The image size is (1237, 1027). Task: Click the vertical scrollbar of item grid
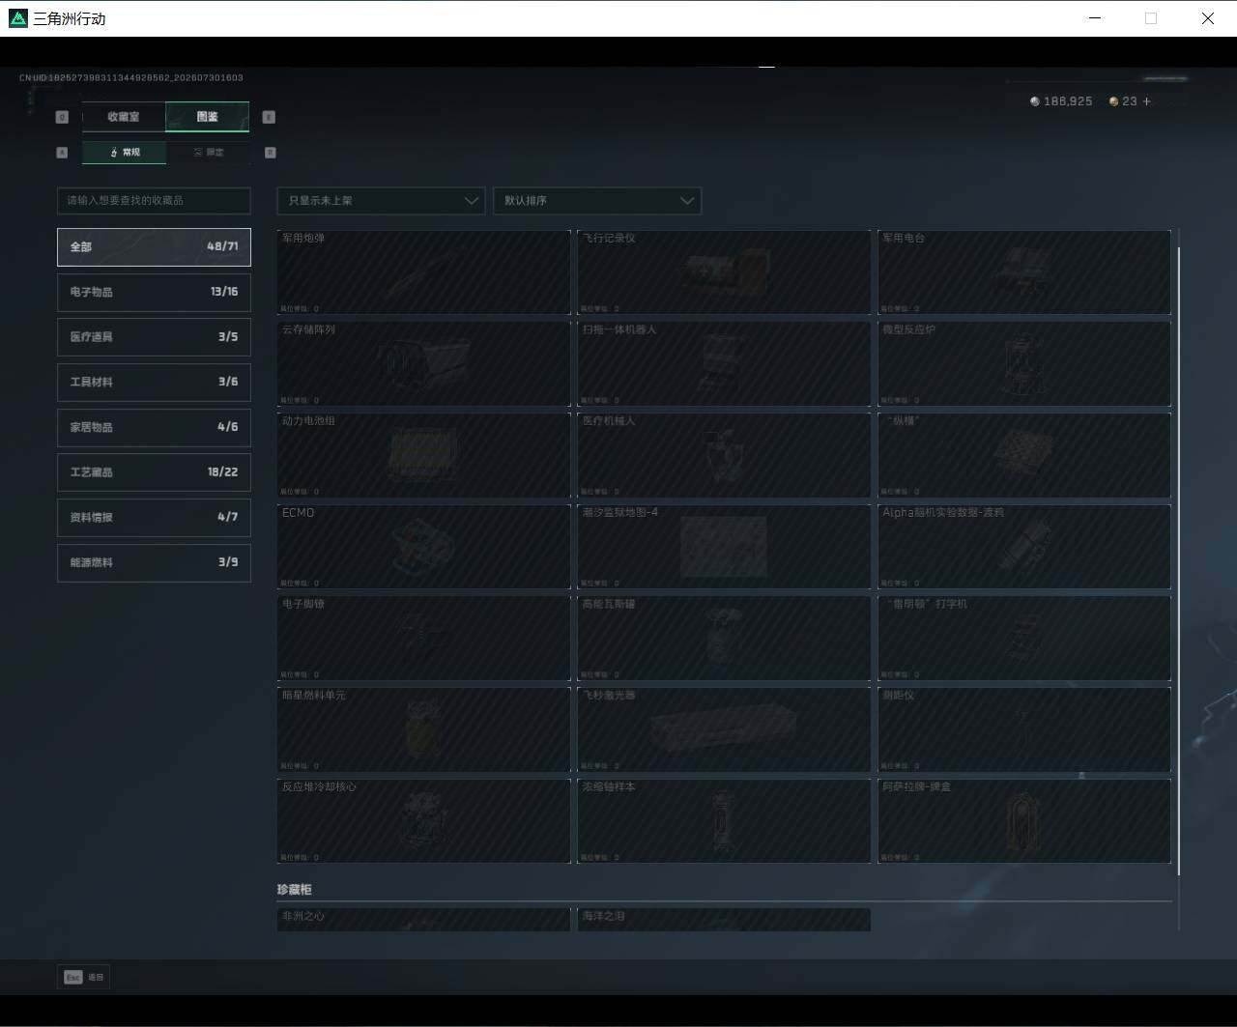[x=1178, y=560]
